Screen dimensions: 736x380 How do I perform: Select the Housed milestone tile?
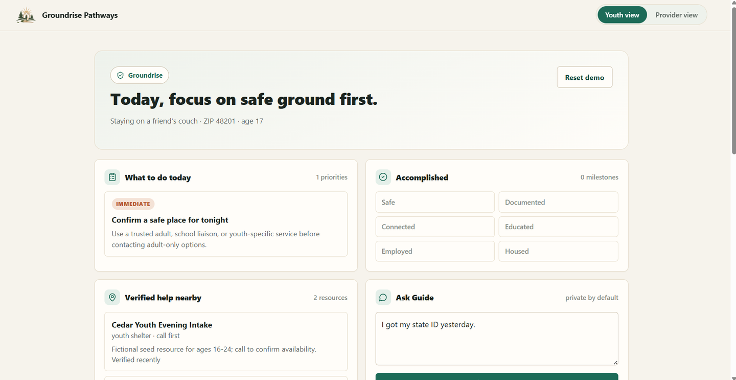[x=558, y=251]
